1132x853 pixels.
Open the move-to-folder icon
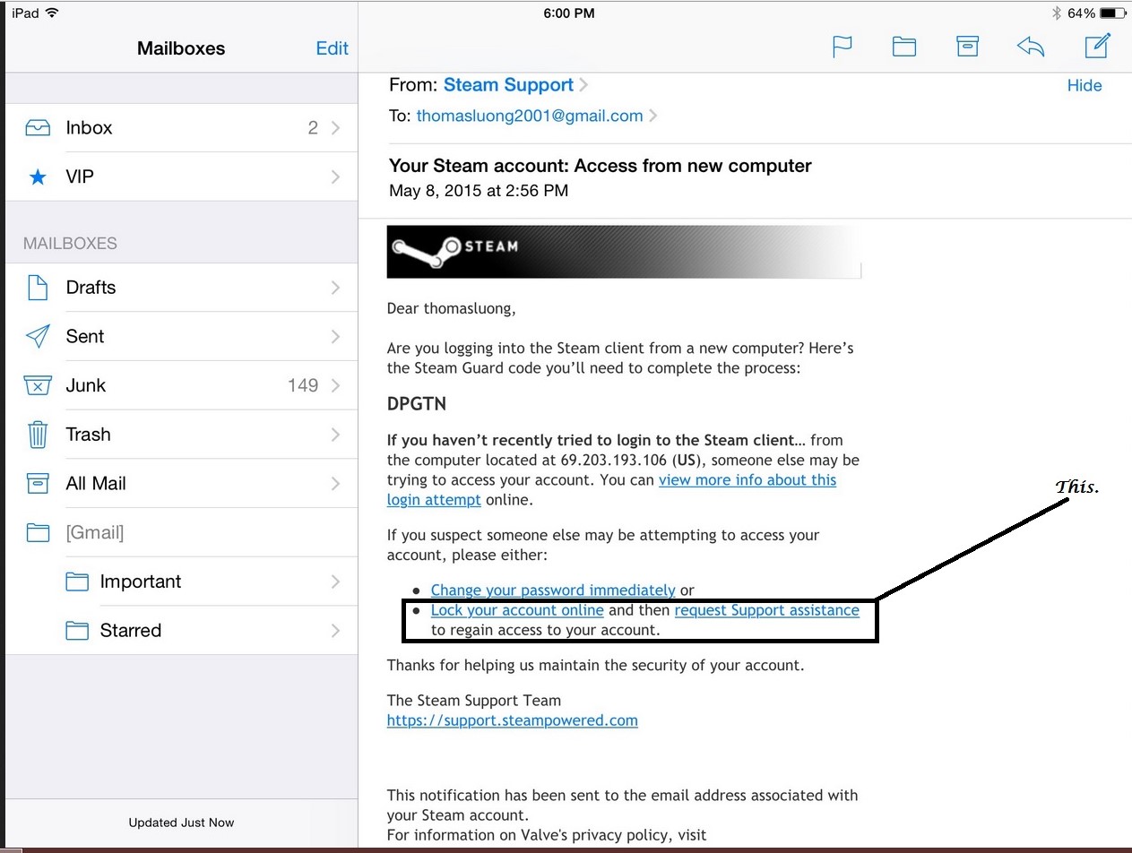coord(903,47)
